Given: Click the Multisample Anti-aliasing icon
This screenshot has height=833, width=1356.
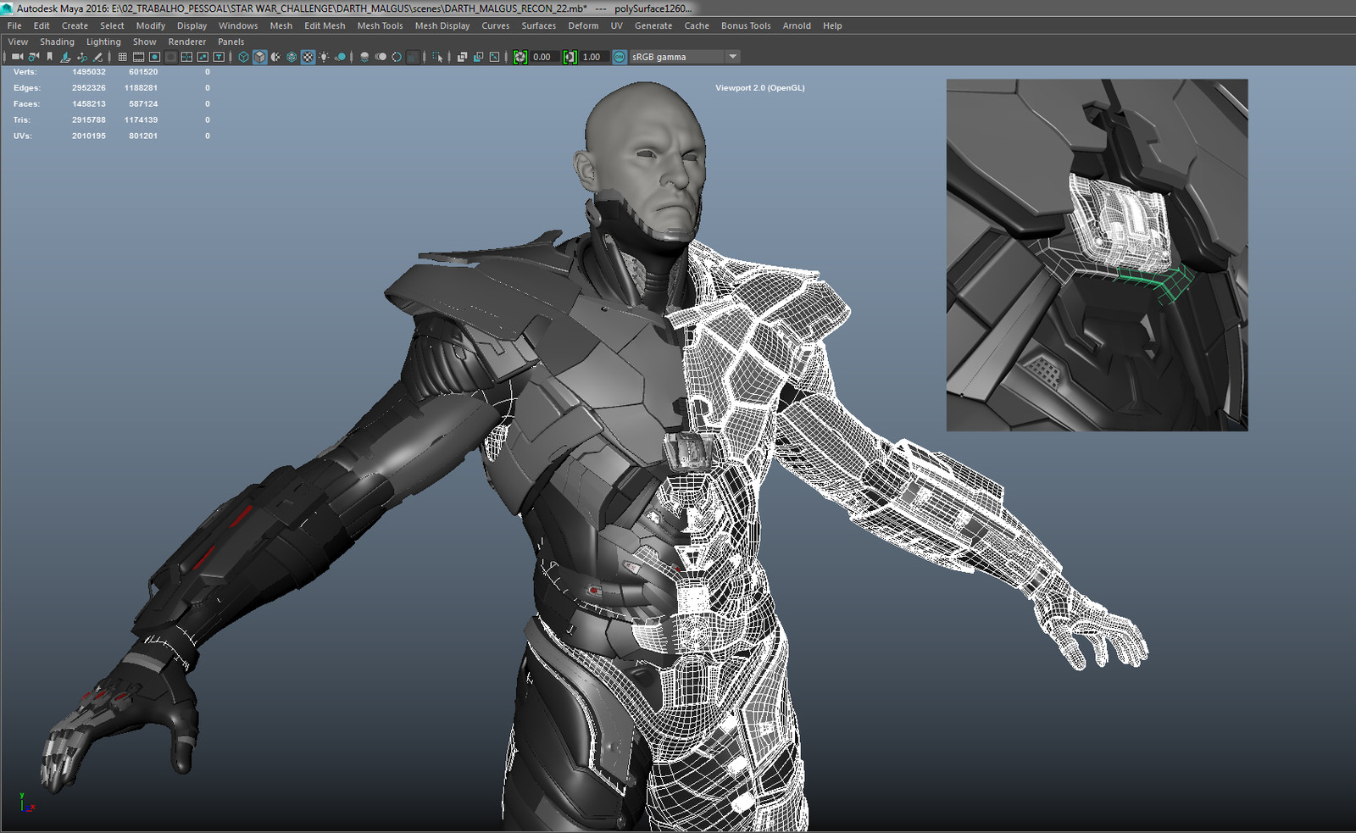Looking at the screenshot, I should point(397,57).
